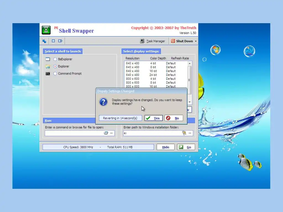Click the Shell Swapper hourglass logo icon
Image resolution: width=283 pixels, height=212 pixels.
coord(46,30)
